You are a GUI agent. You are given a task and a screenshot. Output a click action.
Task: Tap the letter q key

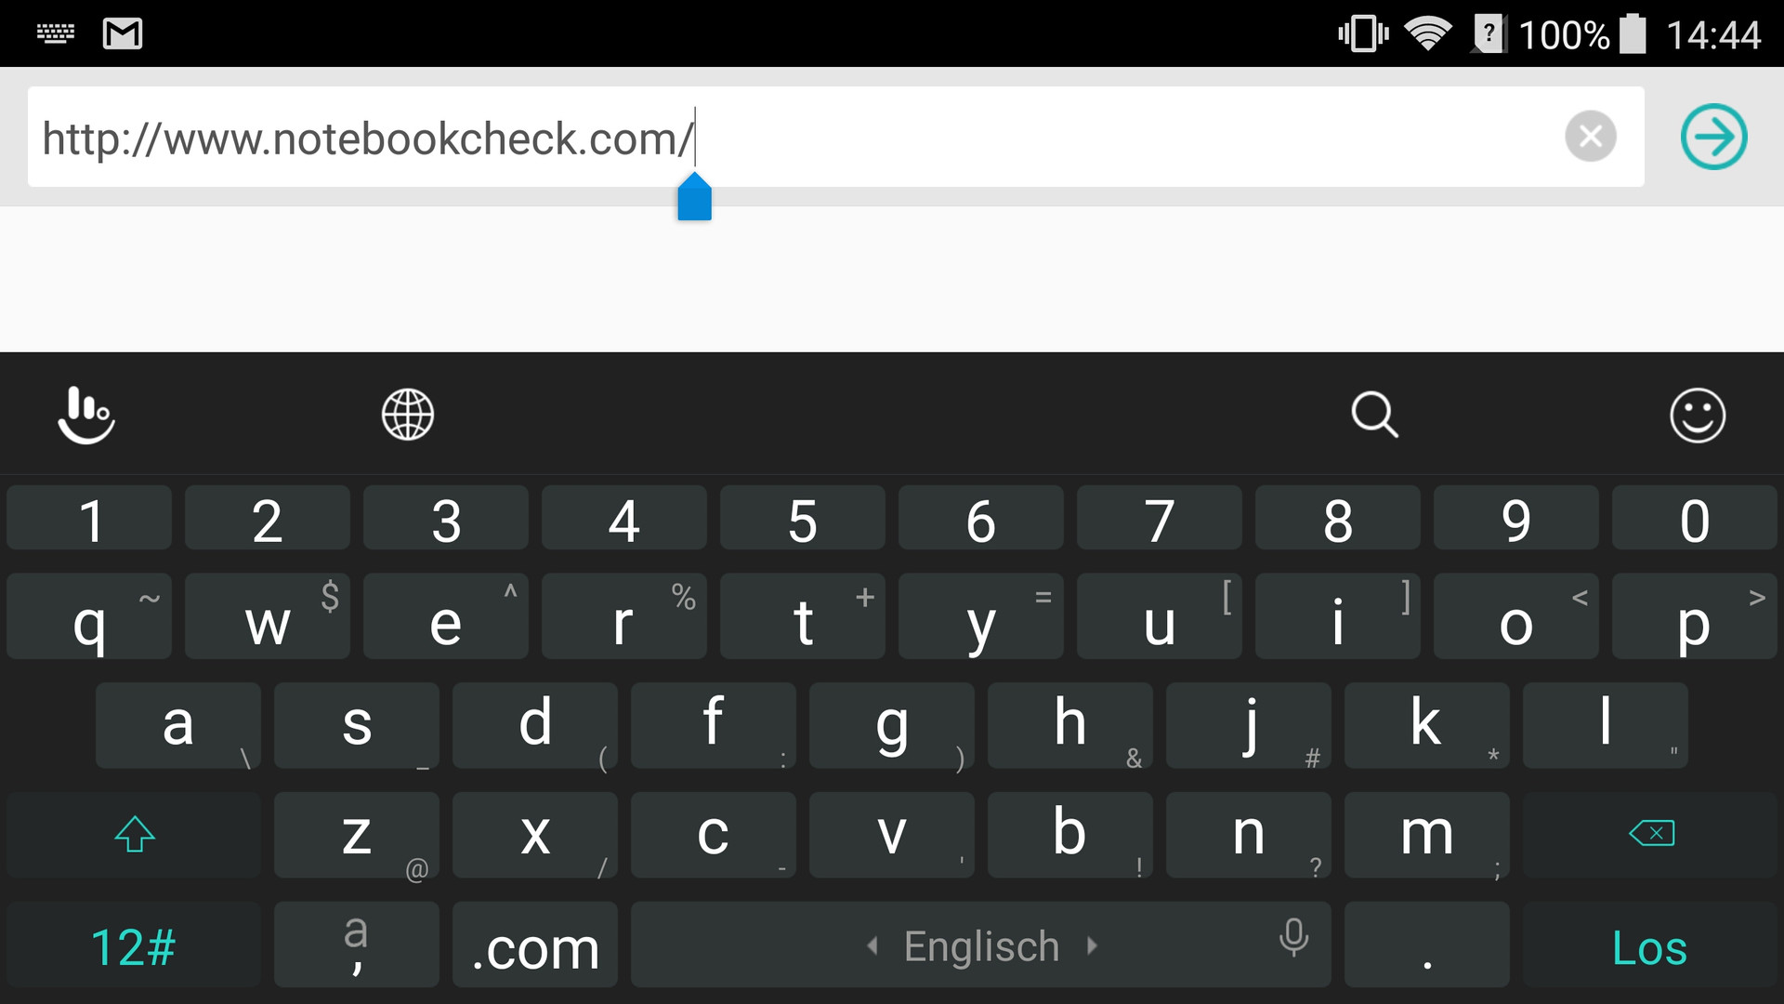pyautogui.click(x=89, y=617)
